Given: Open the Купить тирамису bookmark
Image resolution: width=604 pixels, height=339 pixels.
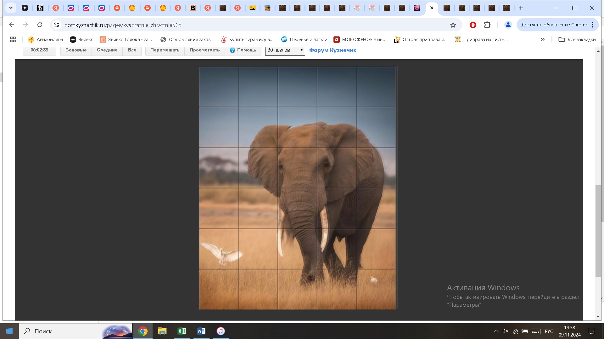Looking at the screenshot, I should click(x=247, y=40).
